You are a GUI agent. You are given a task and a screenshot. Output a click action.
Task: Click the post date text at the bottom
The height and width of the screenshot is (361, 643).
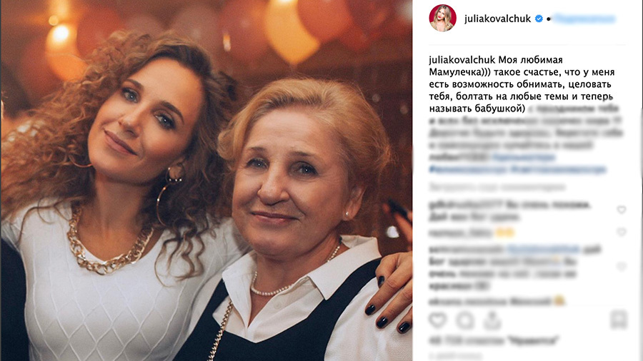click(x=455, y=355)
